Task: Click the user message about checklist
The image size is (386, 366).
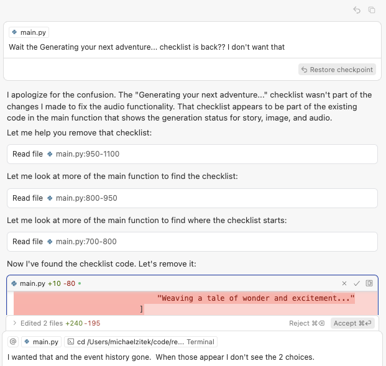Action: coord(147,47)
